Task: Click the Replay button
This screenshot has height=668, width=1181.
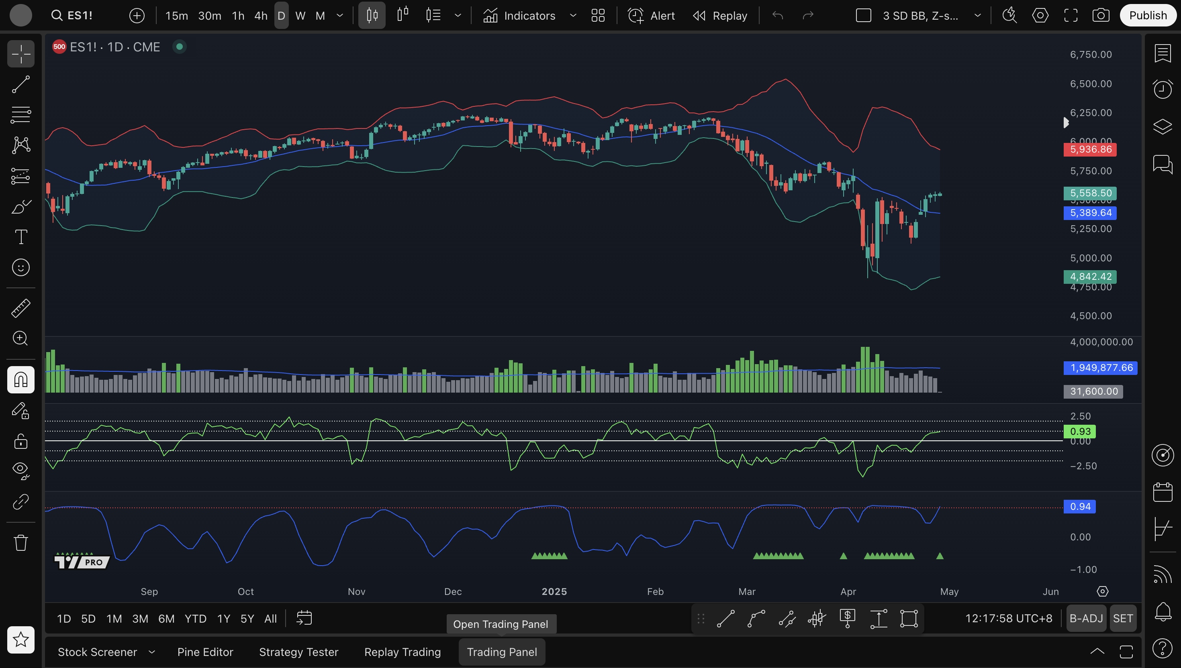Action: click(720, 16)
